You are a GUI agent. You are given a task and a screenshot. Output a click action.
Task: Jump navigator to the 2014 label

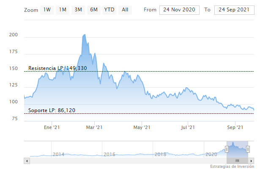58,154
